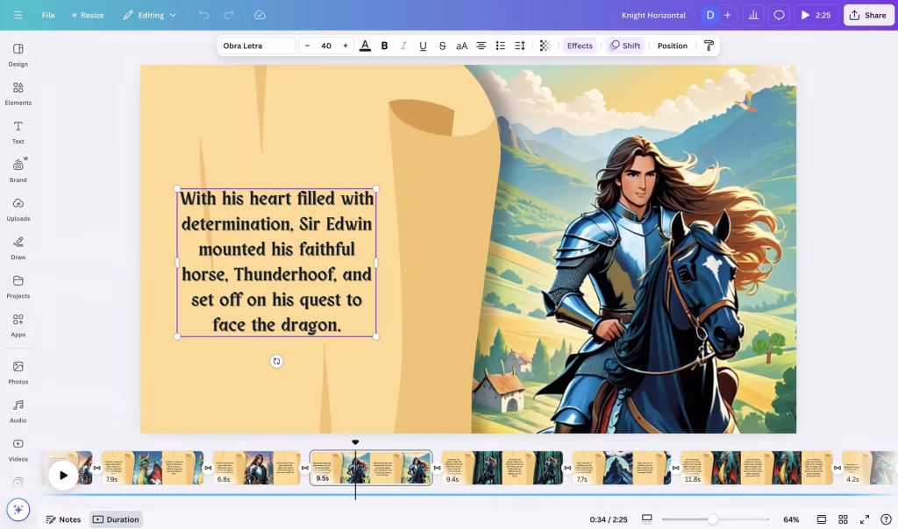Click the Share button
The width and height of the screenshot is (898, 529).
point(868,15)
